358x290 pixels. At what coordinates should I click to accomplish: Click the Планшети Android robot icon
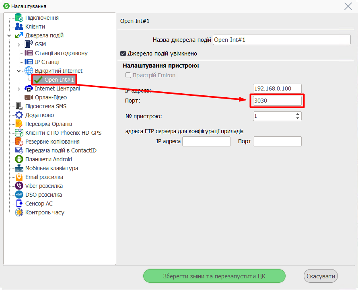tap(19, 159)
